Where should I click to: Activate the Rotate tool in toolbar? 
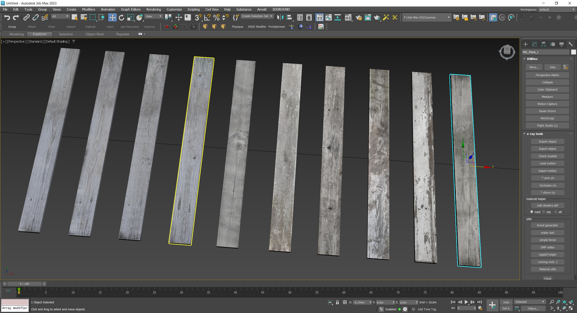point(121,17)
